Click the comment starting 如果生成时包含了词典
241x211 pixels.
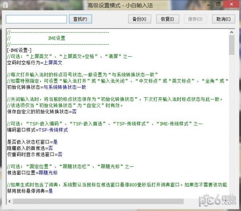point(117,185)
